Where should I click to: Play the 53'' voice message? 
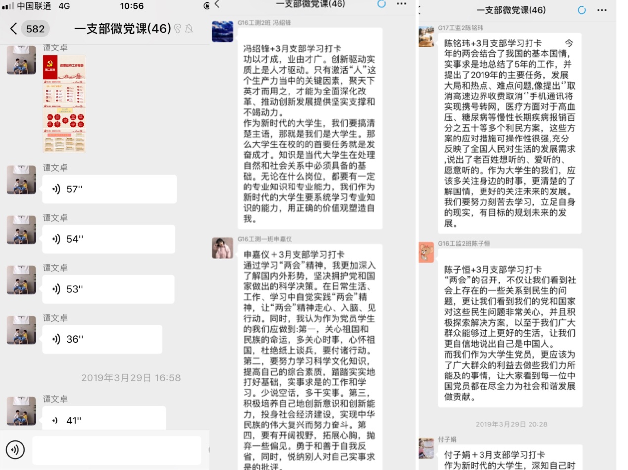[x=108, y=289]
